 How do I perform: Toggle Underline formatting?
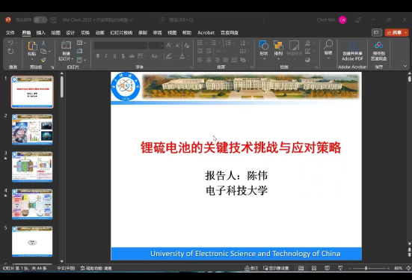click(x=115, y=56)
